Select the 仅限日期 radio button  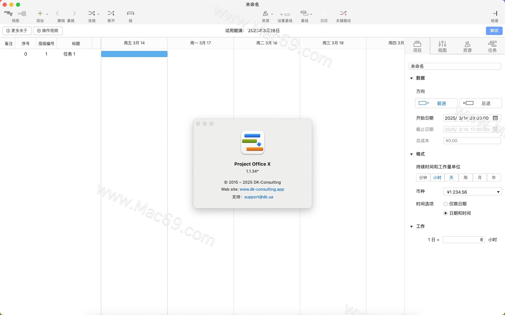pos(446,204)
